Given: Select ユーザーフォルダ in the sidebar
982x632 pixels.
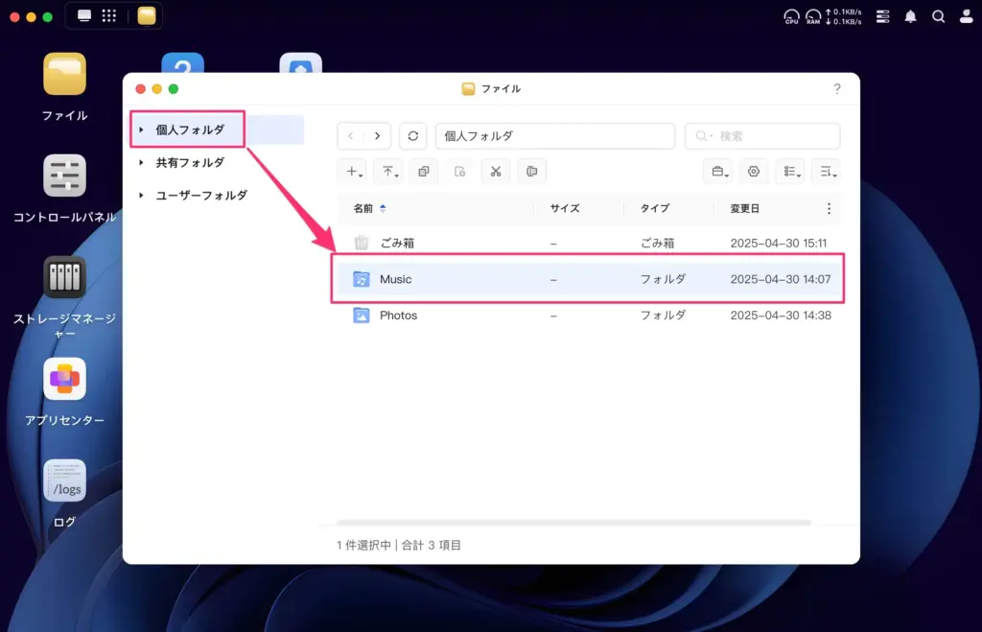Looking at the screenshot, I should point(201,196).
